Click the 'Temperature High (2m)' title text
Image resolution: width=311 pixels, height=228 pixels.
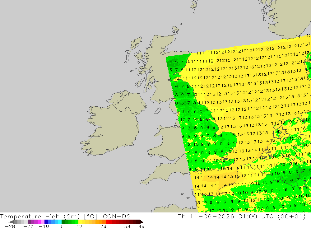pos(40,216)
